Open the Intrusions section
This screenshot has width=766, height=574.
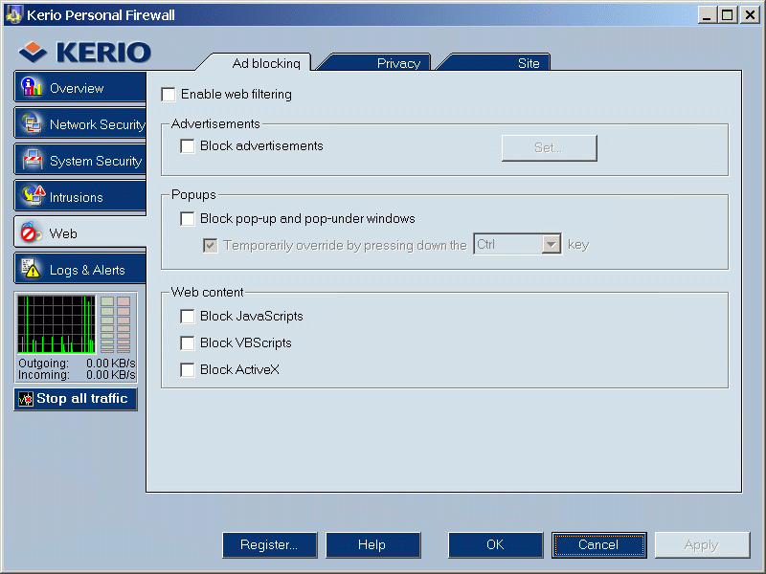80,197
